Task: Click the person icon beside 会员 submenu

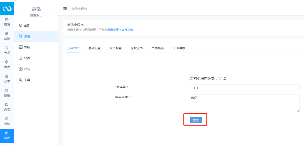Action: click(x=21, y=58)
